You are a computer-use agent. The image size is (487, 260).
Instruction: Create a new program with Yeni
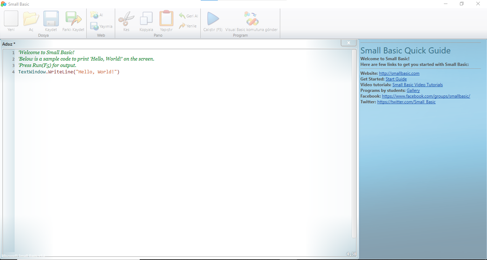(x=11, y=21)
